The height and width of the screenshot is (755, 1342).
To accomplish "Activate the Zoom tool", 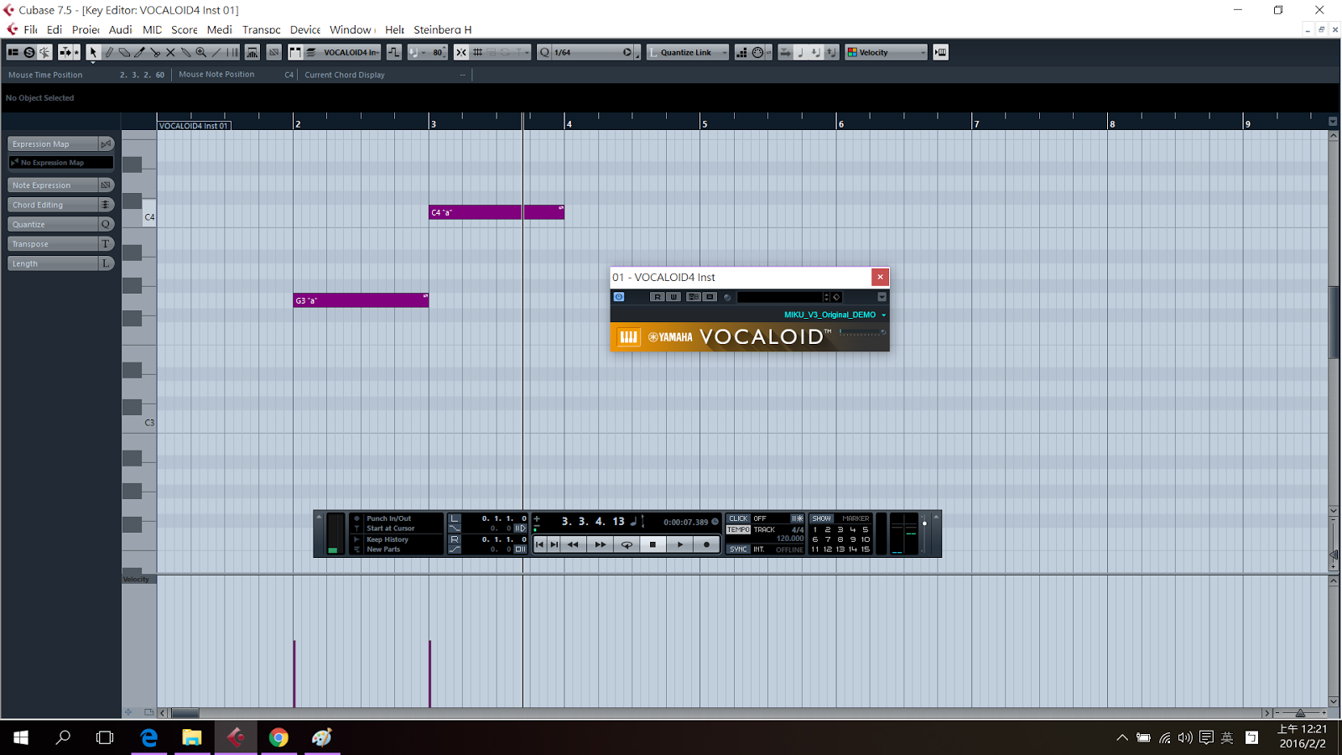I will click(201, 52).
